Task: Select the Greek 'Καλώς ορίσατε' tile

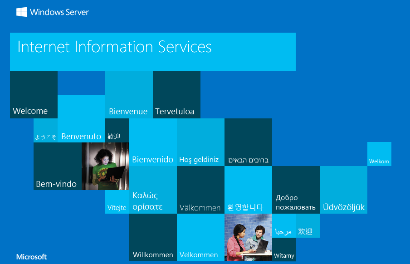Action: coord(153,190)
